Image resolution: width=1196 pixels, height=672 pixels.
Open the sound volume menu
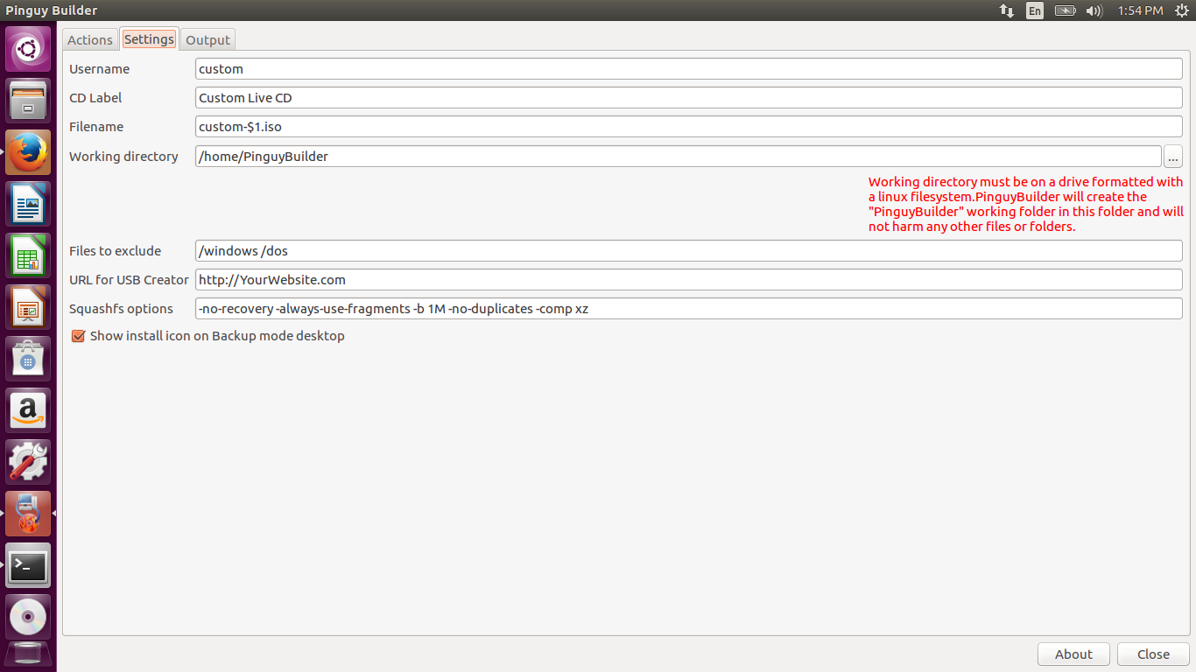(1094, 10)
